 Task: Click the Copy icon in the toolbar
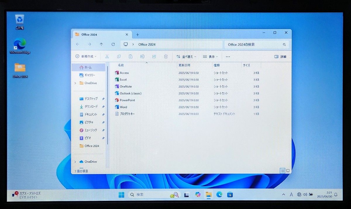point(119,56)
